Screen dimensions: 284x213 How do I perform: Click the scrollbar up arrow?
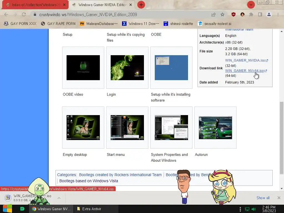[x=282, y=31]
